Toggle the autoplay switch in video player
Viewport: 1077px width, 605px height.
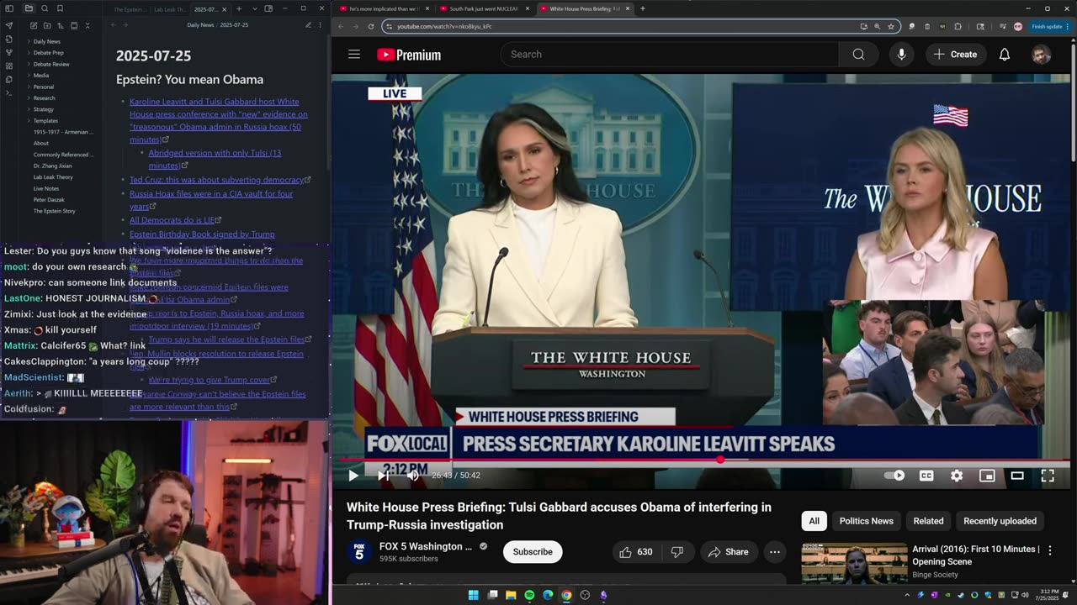click(x=894, y=476)
